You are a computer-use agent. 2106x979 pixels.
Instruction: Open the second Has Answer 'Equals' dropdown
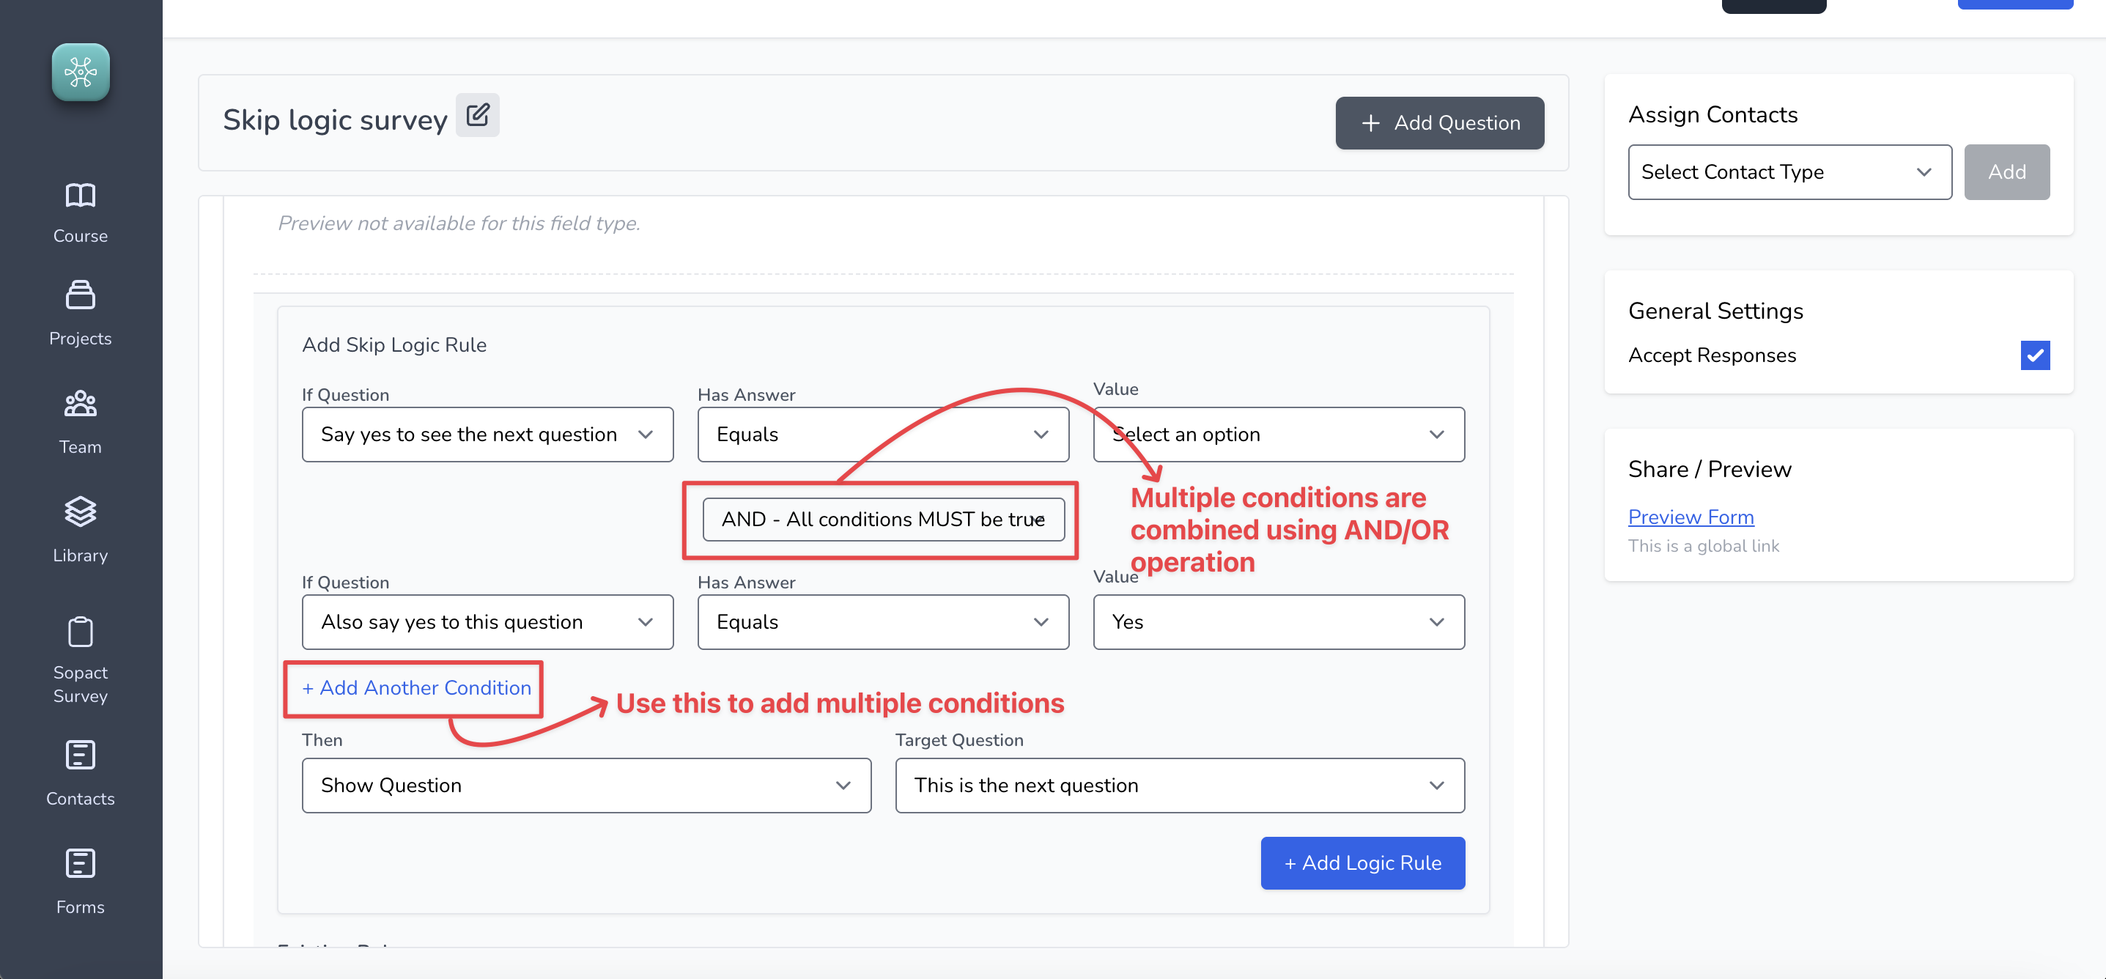(x=883, y=621)
